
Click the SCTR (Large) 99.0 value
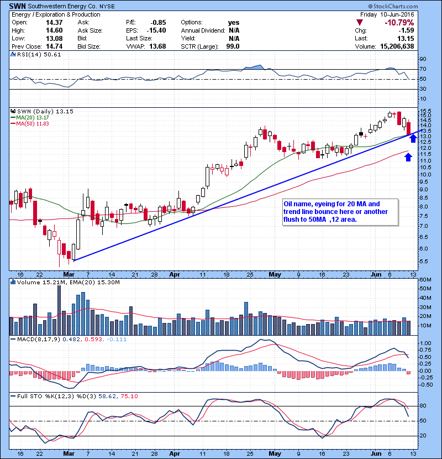[x=233, y=46]
